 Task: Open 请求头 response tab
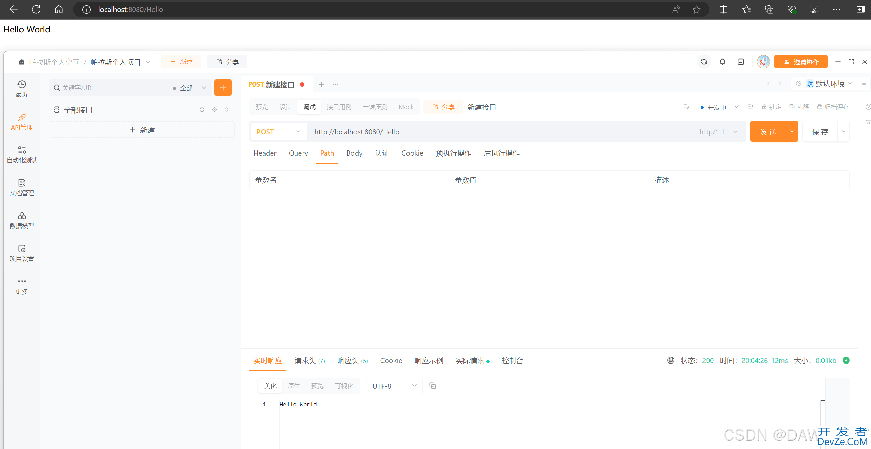pyautogui.click(x=310, y=361)
